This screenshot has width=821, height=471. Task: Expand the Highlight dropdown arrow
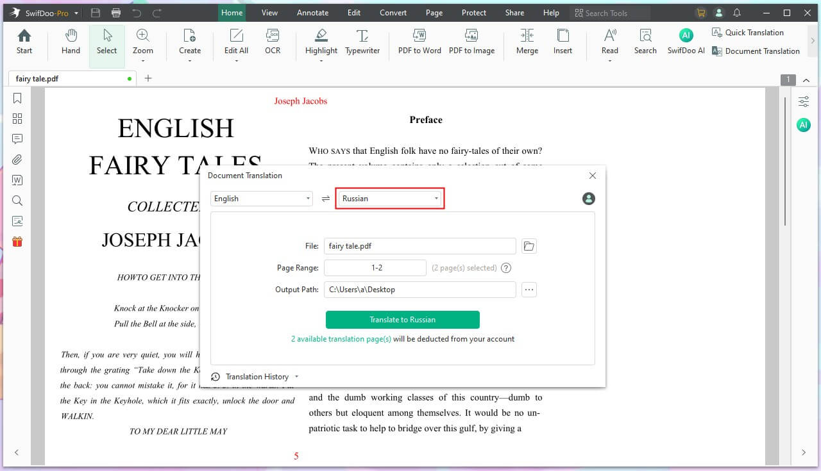click(321, 62)
